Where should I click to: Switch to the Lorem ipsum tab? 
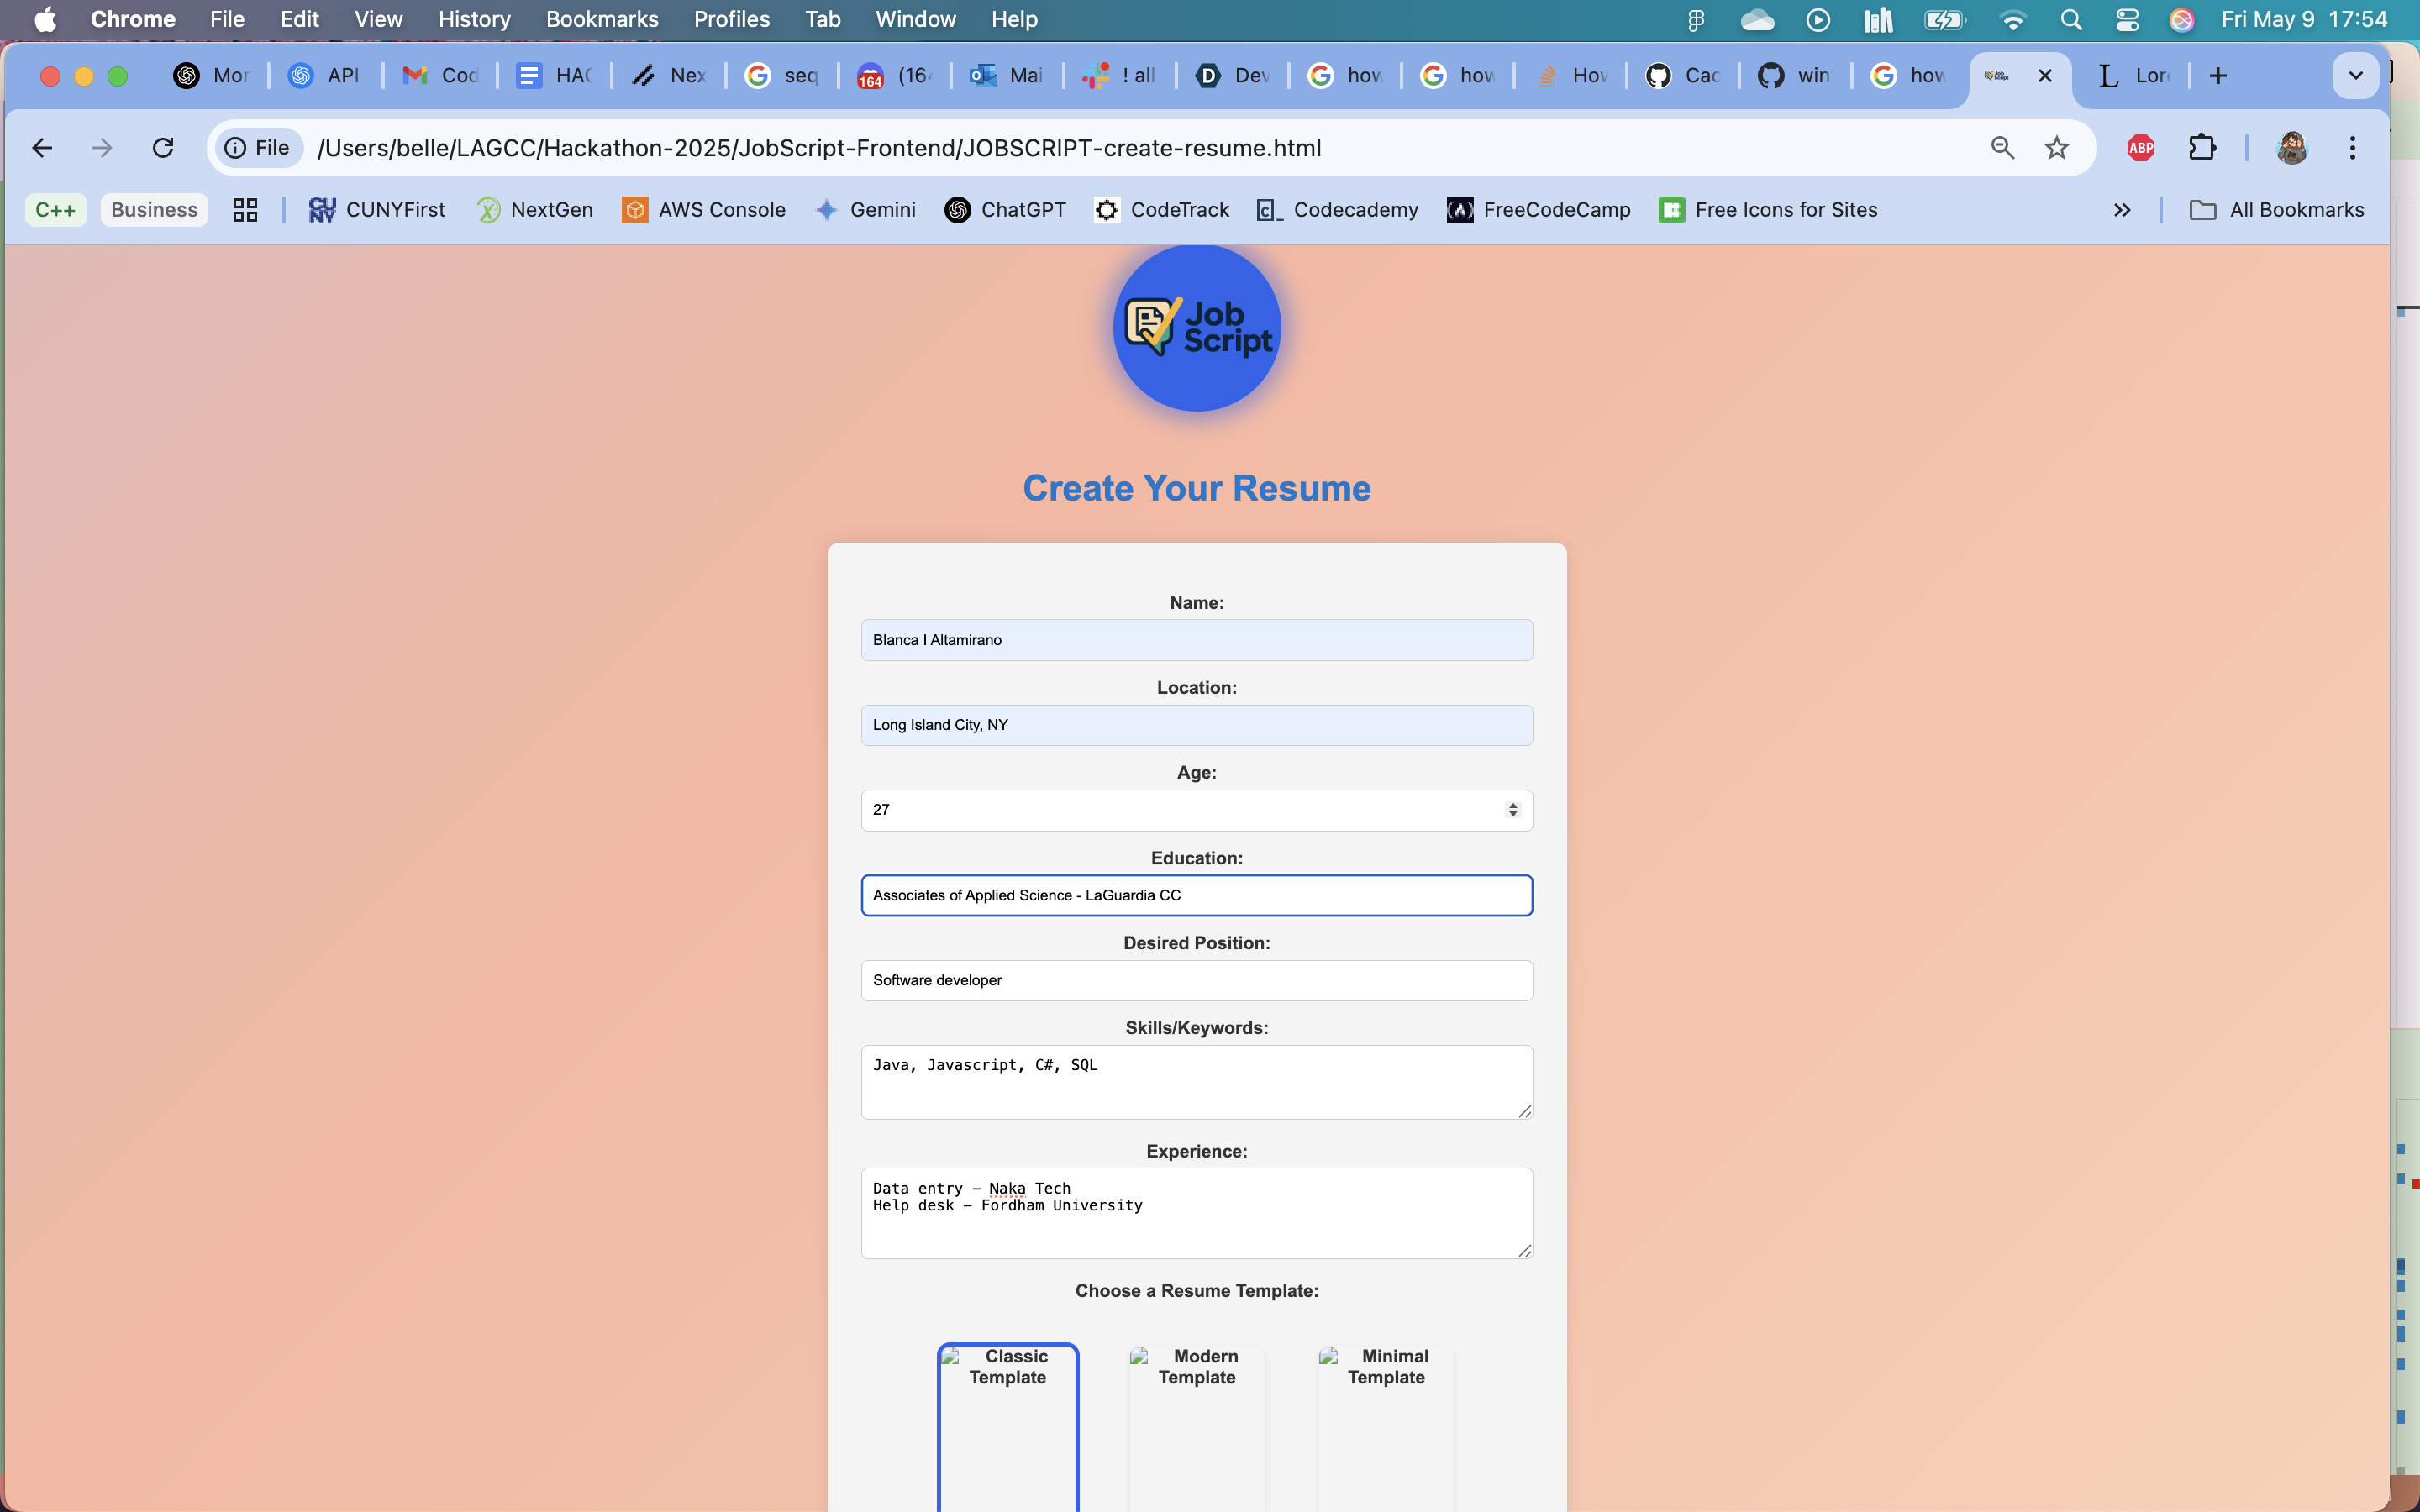[x=2133, y=76]
